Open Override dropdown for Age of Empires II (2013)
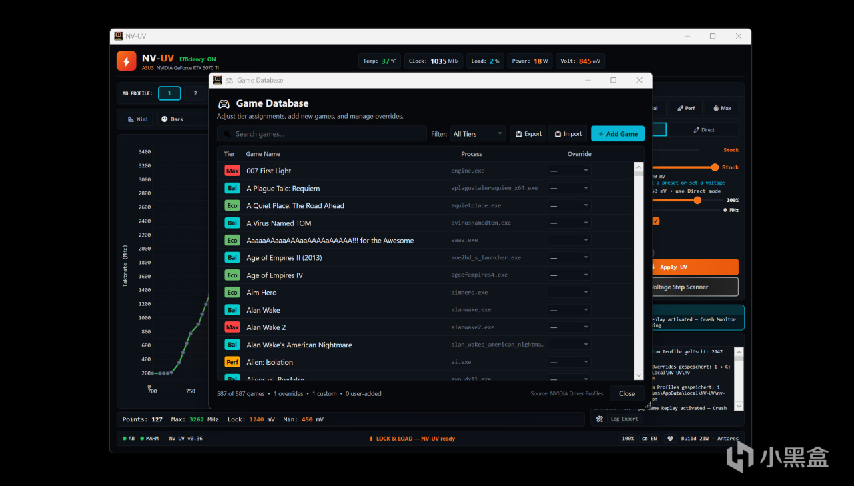 [x=569, y=257]
